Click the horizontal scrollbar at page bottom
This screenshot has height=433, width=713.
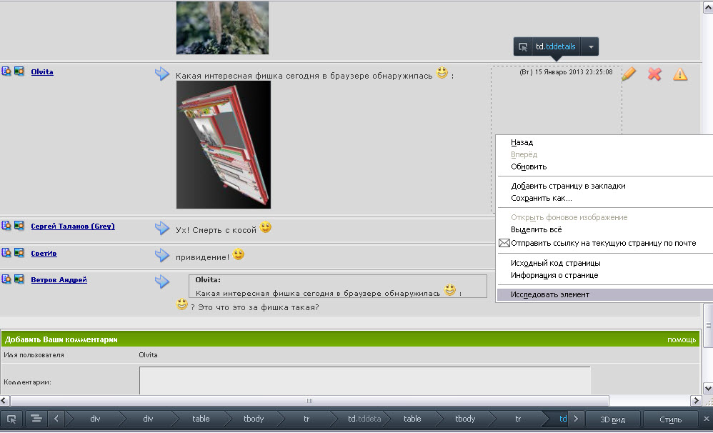coord(309,401)
